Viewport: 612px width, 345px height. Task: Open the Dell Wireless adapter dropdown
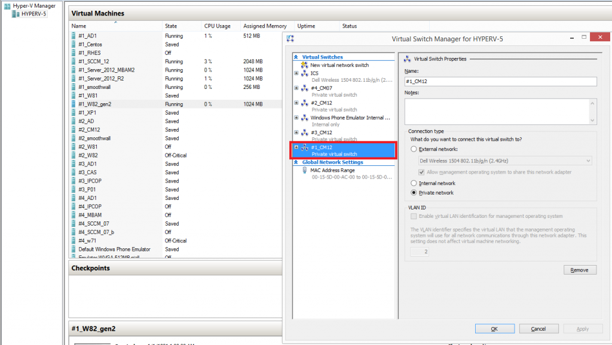[588, 160]
